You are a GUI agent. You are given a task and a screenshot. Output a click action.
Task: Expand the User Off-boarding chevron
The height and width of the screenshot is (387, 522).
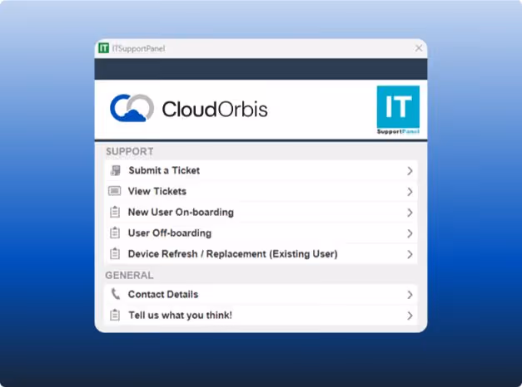[x=410, y=233]
